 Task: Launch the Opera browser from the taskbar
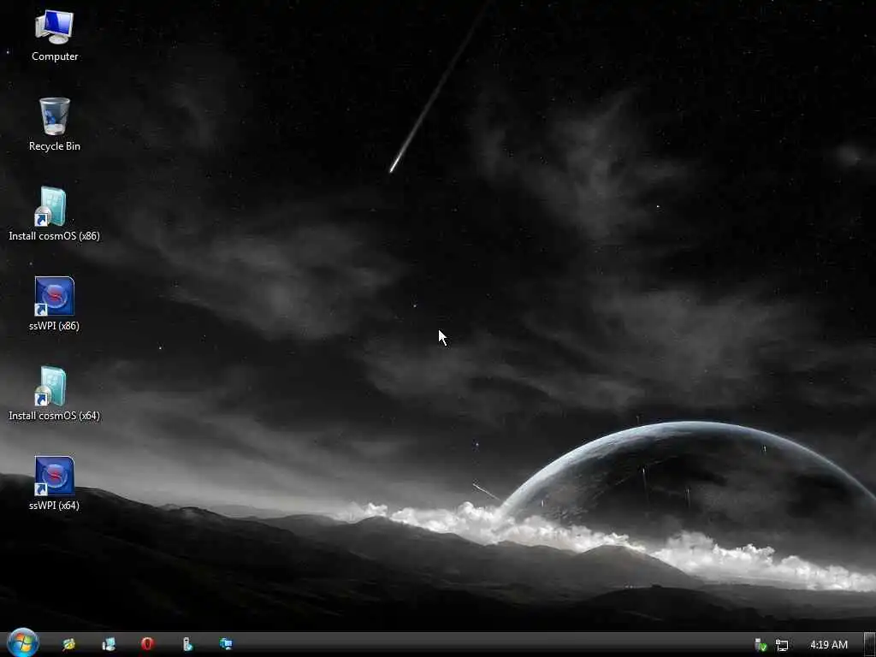(x=147, y=644)
